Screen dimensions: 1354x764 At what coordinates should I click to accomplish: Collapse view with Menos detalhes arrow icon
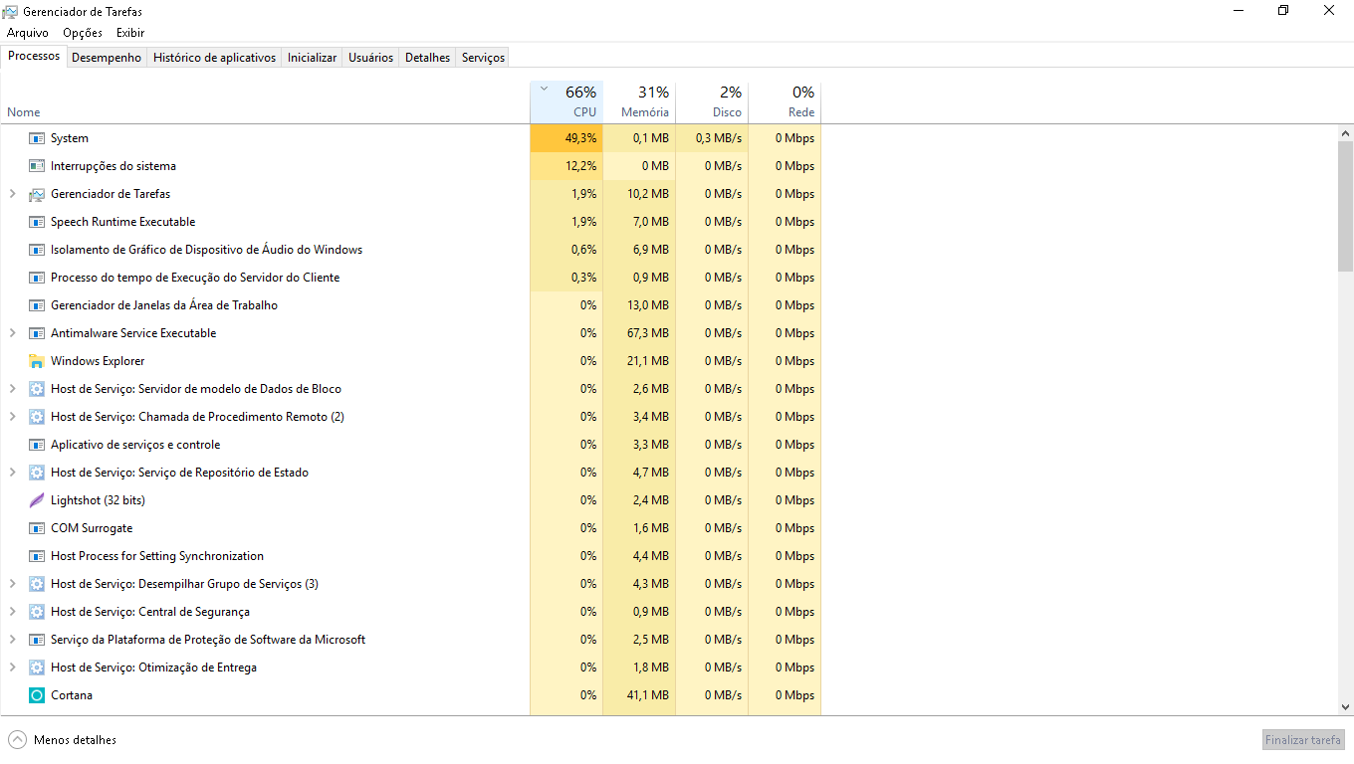tap(17, 740)
